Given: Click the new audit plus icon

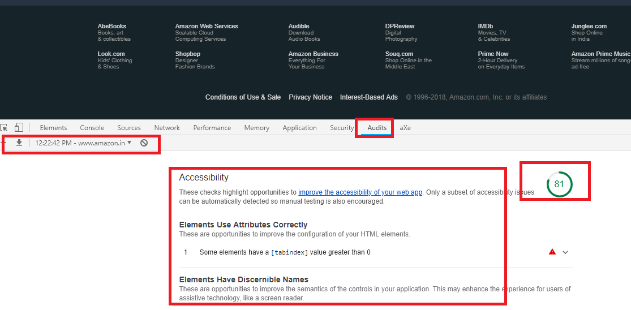Looking at the screenshot, I should (3, 143).
